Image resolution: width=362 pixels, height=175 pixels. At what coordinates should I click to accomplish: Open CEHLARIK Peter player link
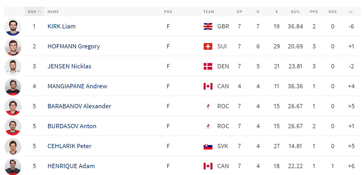tap(69, 146)
